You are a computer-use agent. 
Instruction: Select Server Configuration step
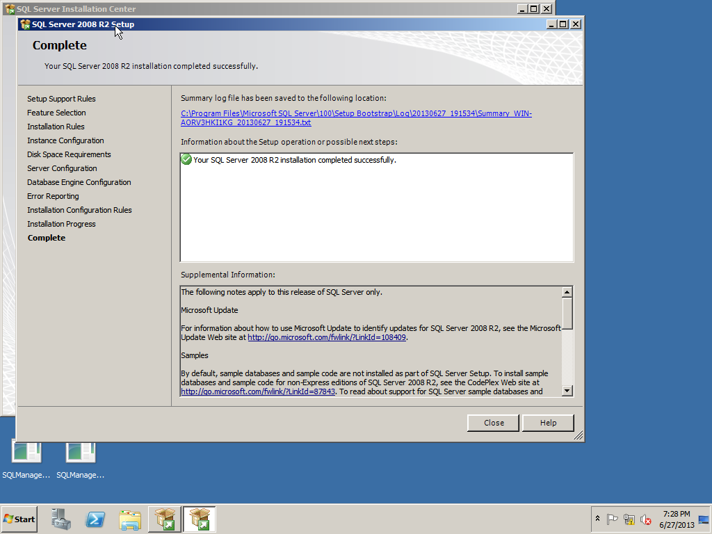click(62, 168)
